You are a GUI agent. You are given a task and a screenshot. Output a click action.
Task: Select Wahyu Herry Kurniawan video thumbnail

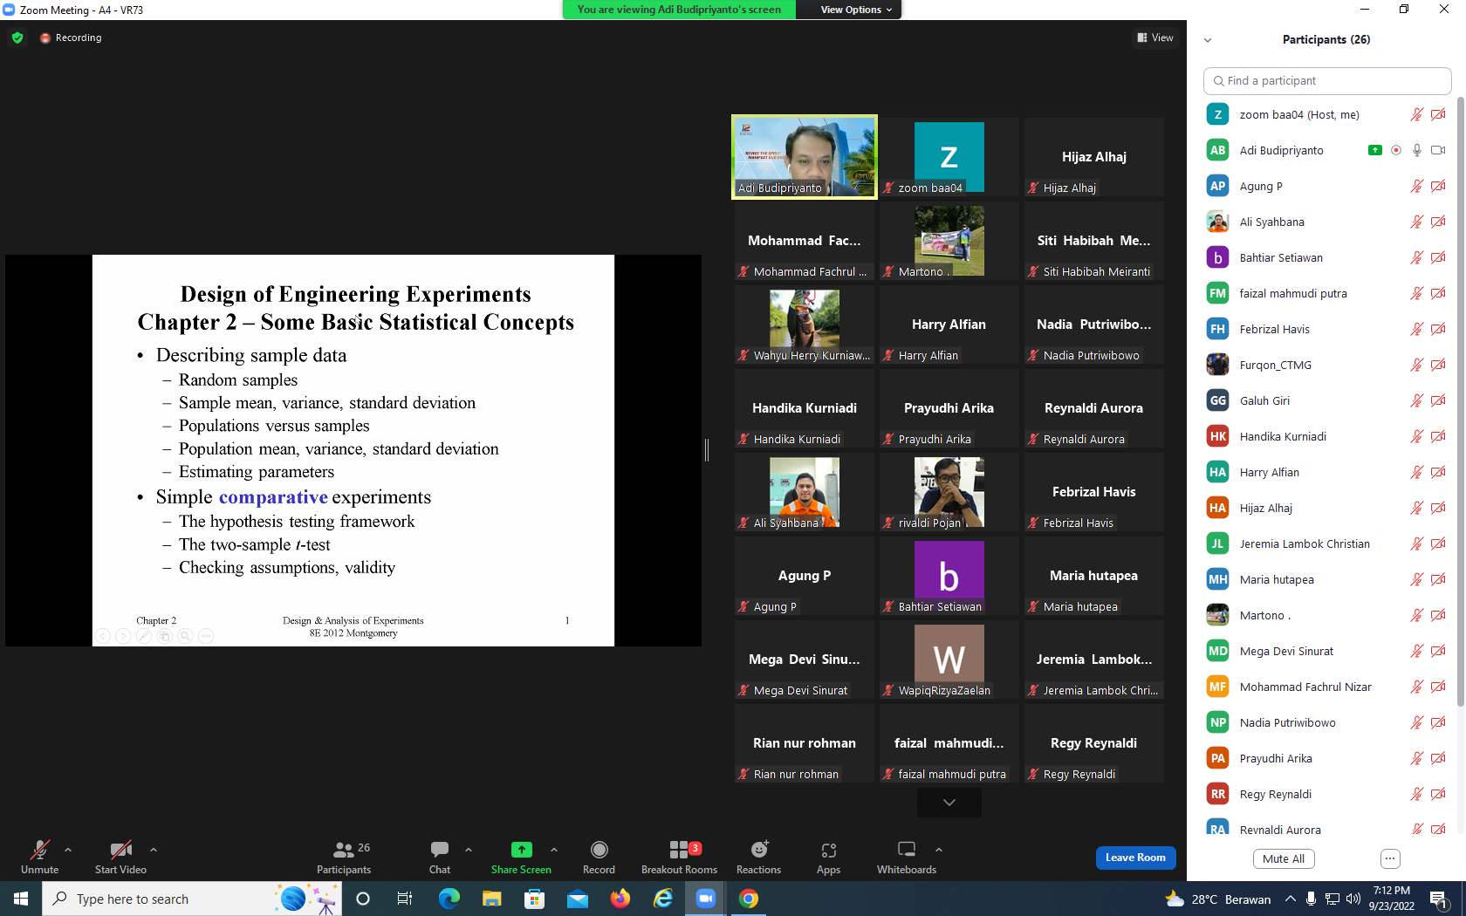click(805, 325)
